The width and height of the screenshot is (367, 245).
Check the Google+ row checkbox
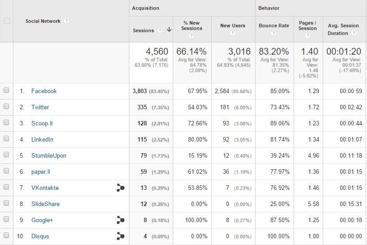tap(6, 219)
